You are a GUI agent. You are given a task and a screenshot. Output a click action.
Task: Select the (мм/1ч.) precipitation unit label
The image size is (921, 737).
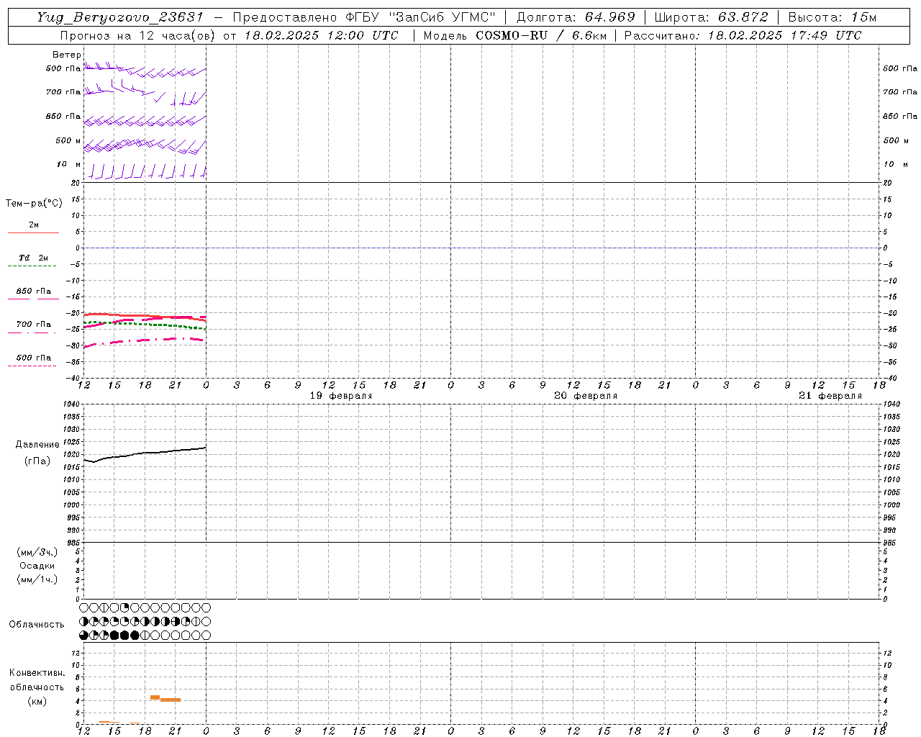pyautogui.click(x=37, y=579)
